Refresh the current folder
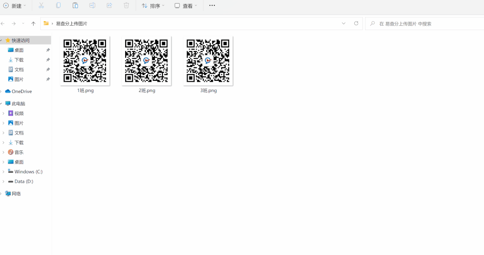 tap(356, 23)
